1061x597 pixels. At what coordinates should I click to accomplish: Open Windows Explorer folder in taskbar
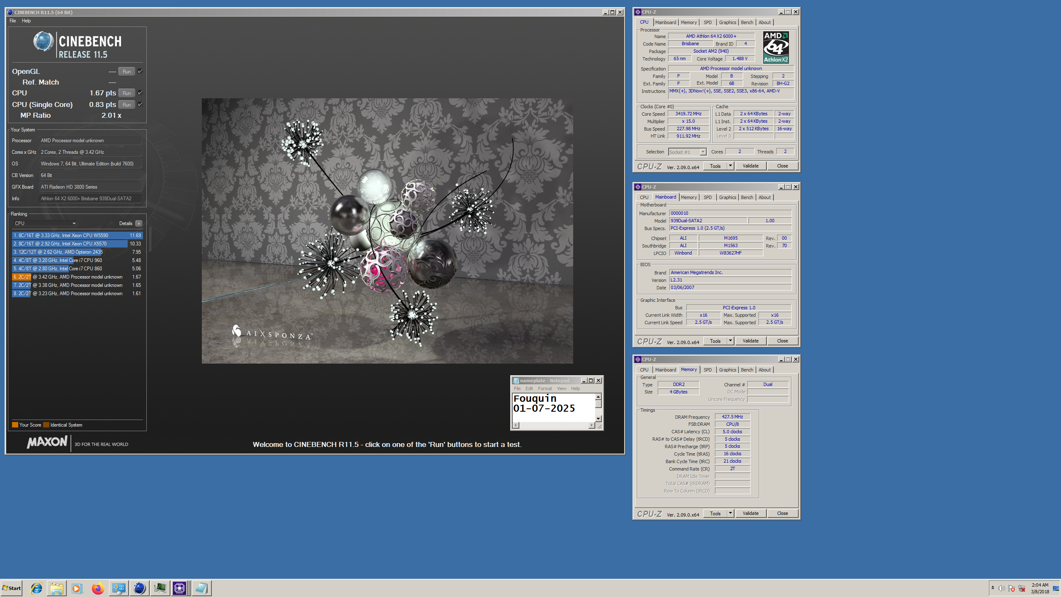[57, 588]
